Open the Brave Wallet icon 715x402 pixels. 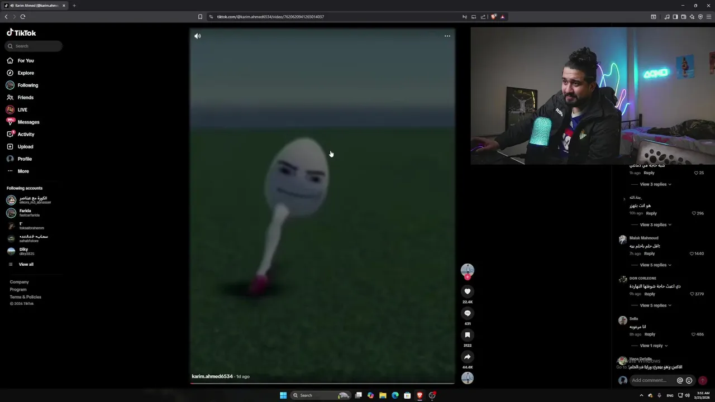(683, 17)
